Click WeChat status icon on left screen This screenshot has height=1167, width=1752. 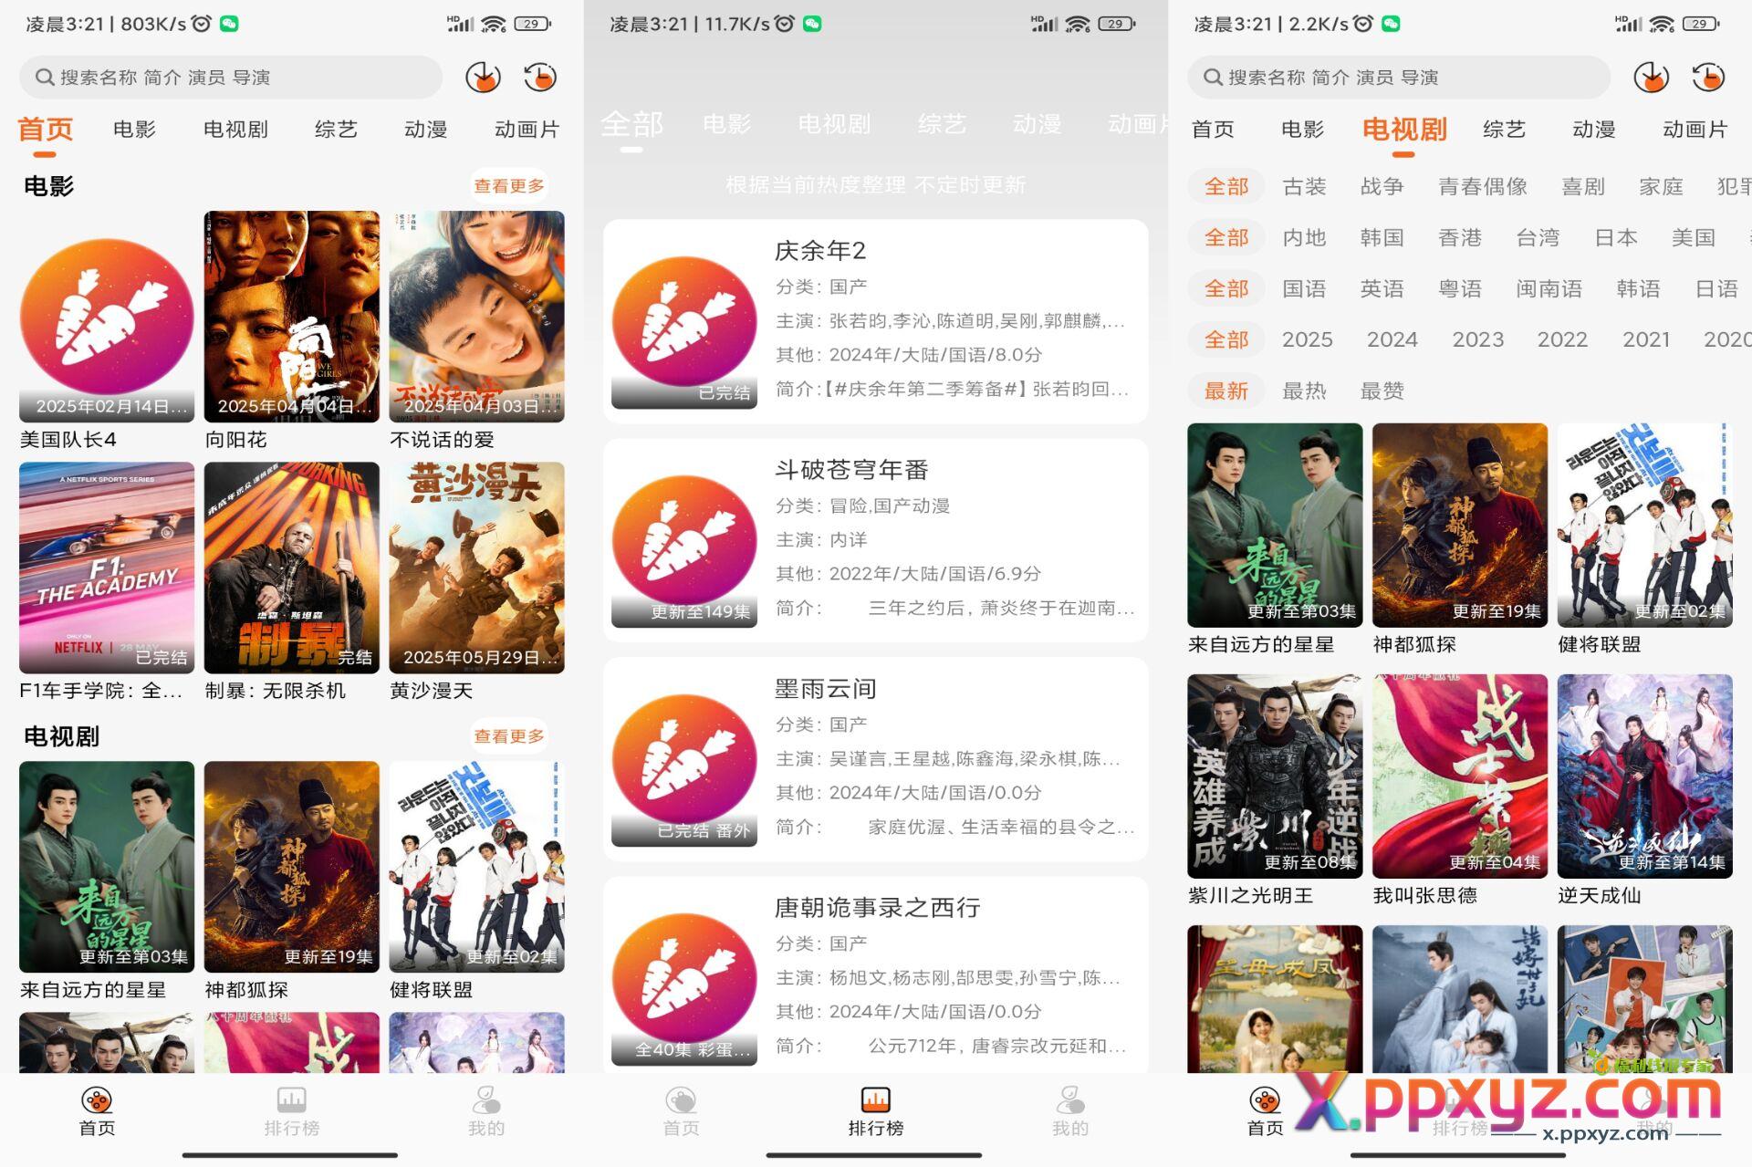(229, 24)
